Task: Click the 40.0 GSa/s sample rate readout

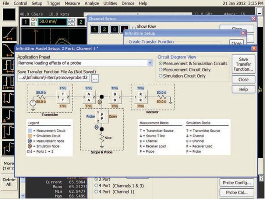Action: (x=31, y=14)
